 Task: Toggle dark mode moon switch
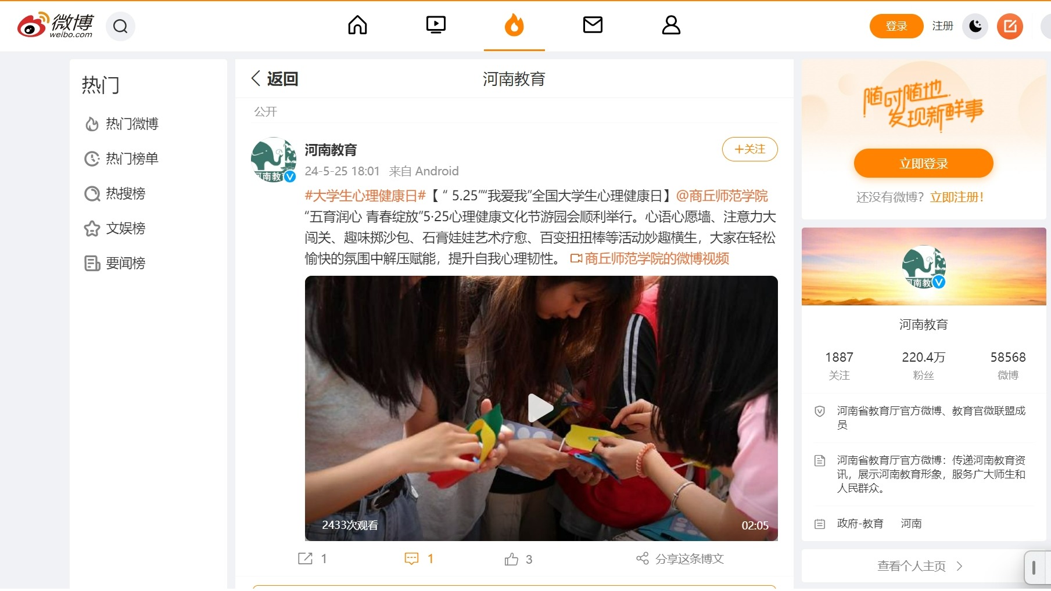coord(975,26)
